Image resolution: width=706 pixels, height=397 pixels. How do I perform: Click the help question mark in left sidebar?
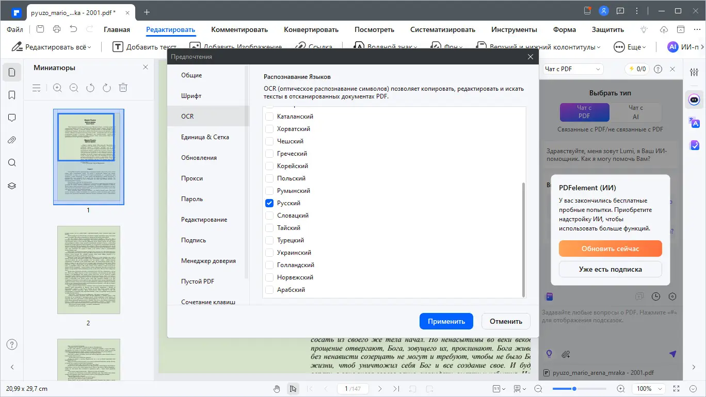12,344
